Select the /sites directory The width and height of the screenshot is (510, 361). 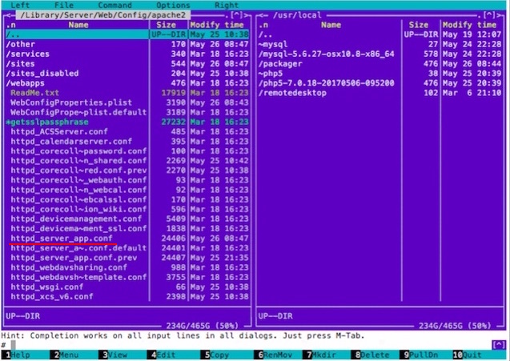[127, 64]
